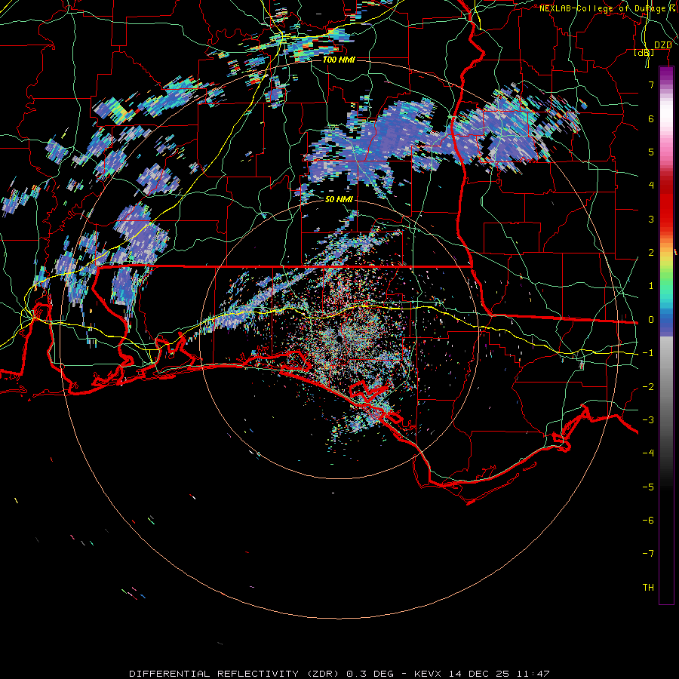Click the 5 value on the scale

click(x=651, y=152)
